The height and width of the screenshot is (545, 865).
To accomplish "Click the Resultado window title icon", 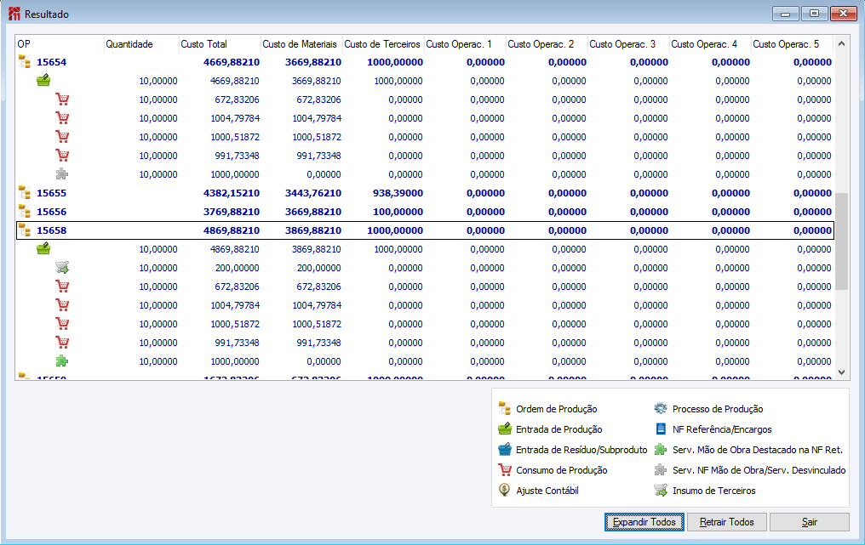I will click(x=14, y=14).
